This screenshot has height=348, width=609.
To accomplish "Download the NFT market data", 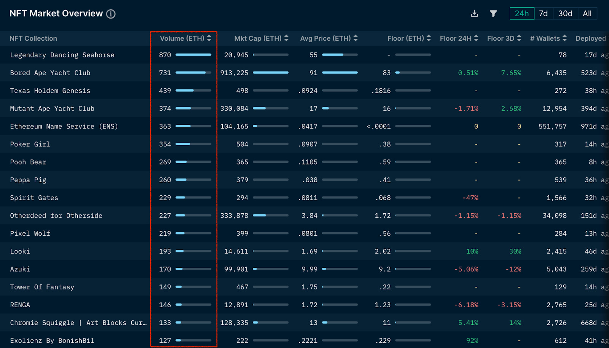I will tap(474, 14).
